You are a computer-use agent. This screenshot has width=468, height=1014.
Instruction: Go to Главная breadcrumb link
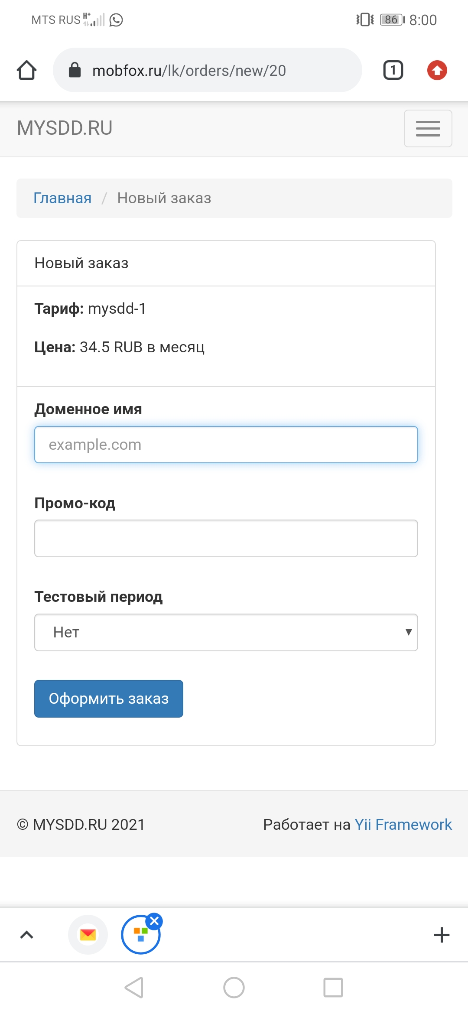point(62,198)
